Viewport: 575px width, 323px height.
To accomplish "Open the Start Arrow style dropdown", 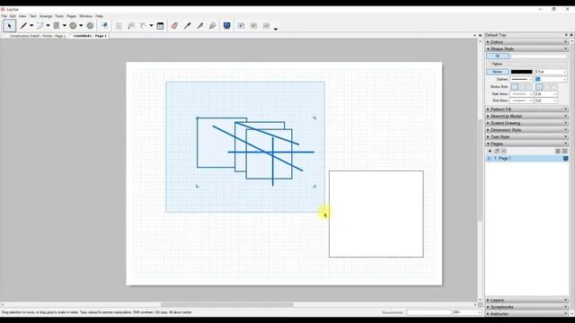I will (x=530, y=94).
